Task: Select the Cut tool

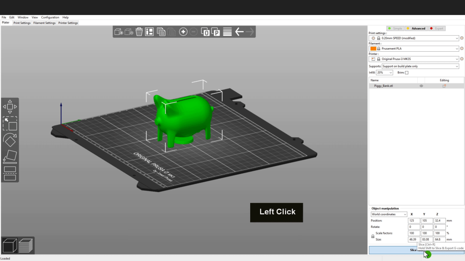Action: 10,173
